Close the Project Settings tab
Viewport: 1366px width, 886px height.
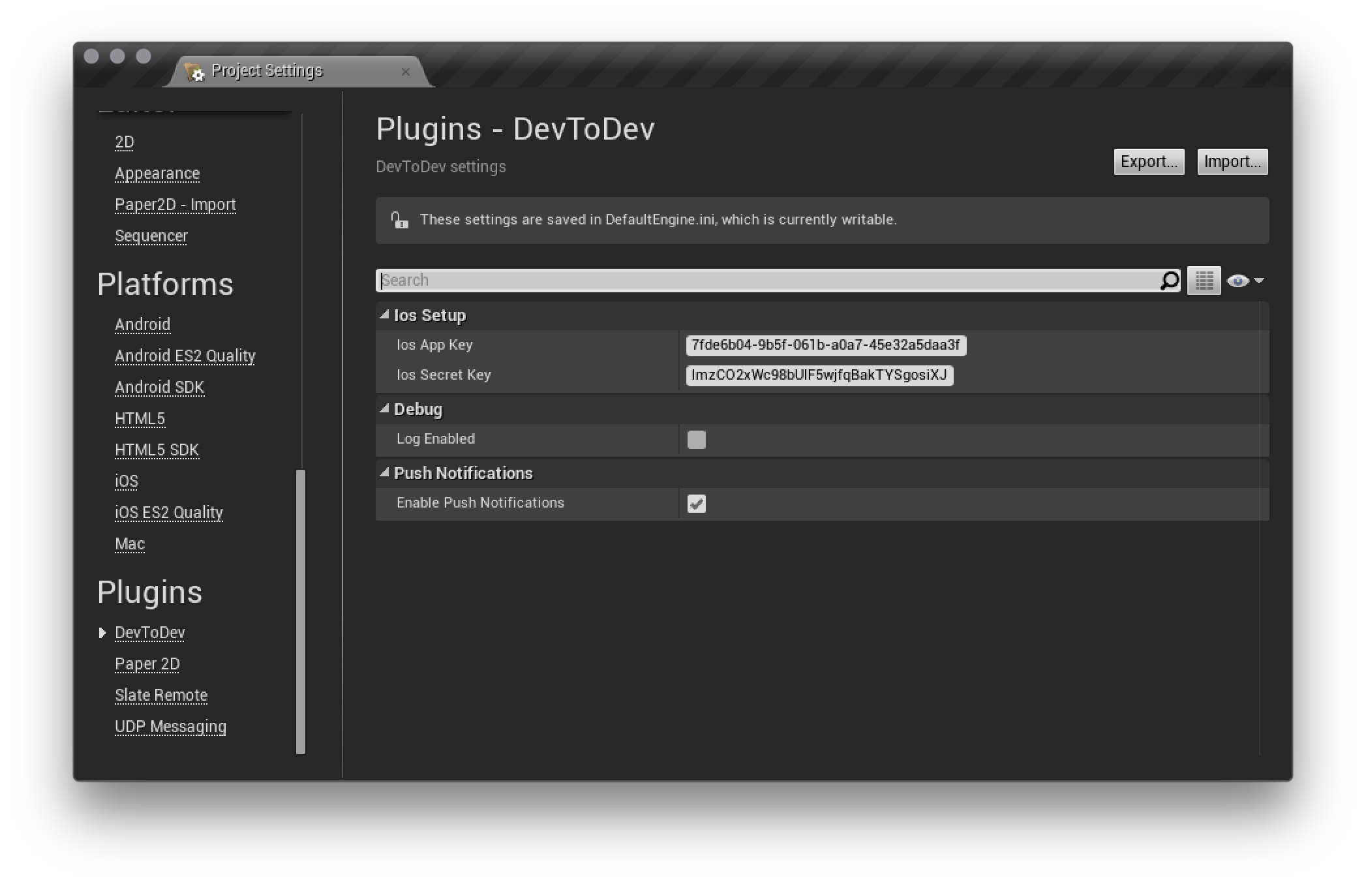point(406,72)
